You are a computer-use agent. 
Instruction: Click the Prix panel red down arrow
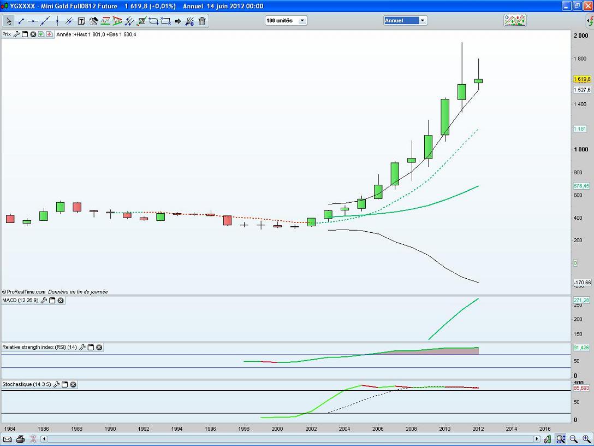pyautogui.click(x=50, y=34)
